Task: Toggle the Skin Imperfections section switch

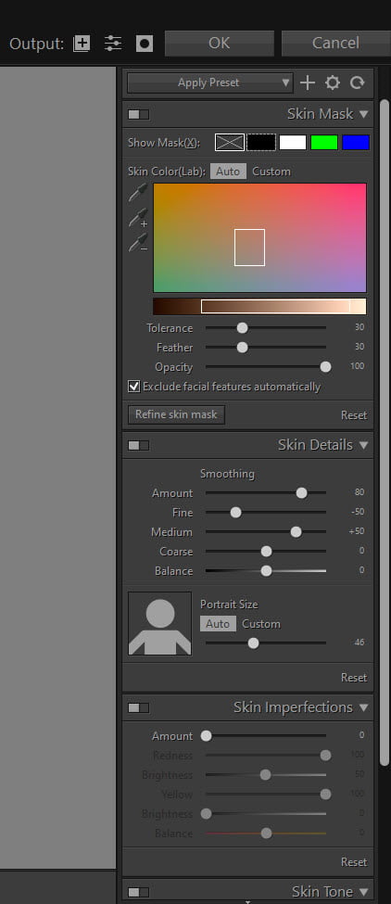Action: click(x=138, y=707)
